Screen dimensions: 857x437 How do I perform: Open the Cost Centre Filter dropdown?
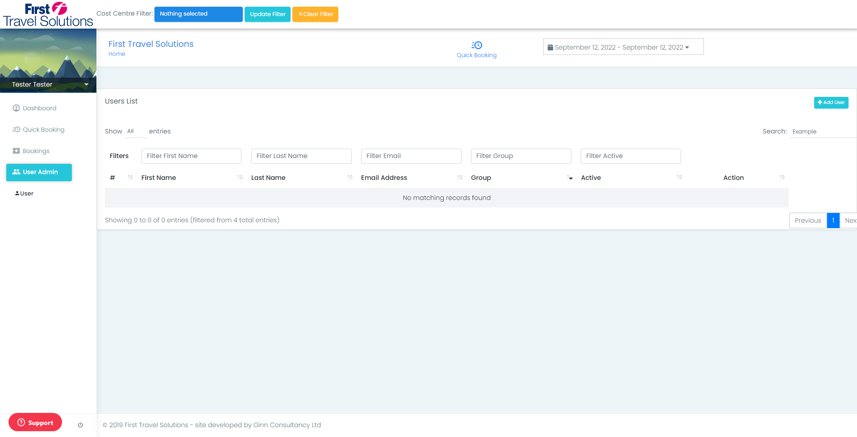(199, 14)
